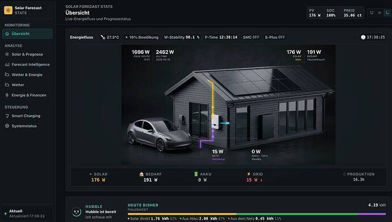The image size is (392, 222).
Task: Click the Aktualisiert 17:38:23 timestamp
Action: [x=27, y=216]
